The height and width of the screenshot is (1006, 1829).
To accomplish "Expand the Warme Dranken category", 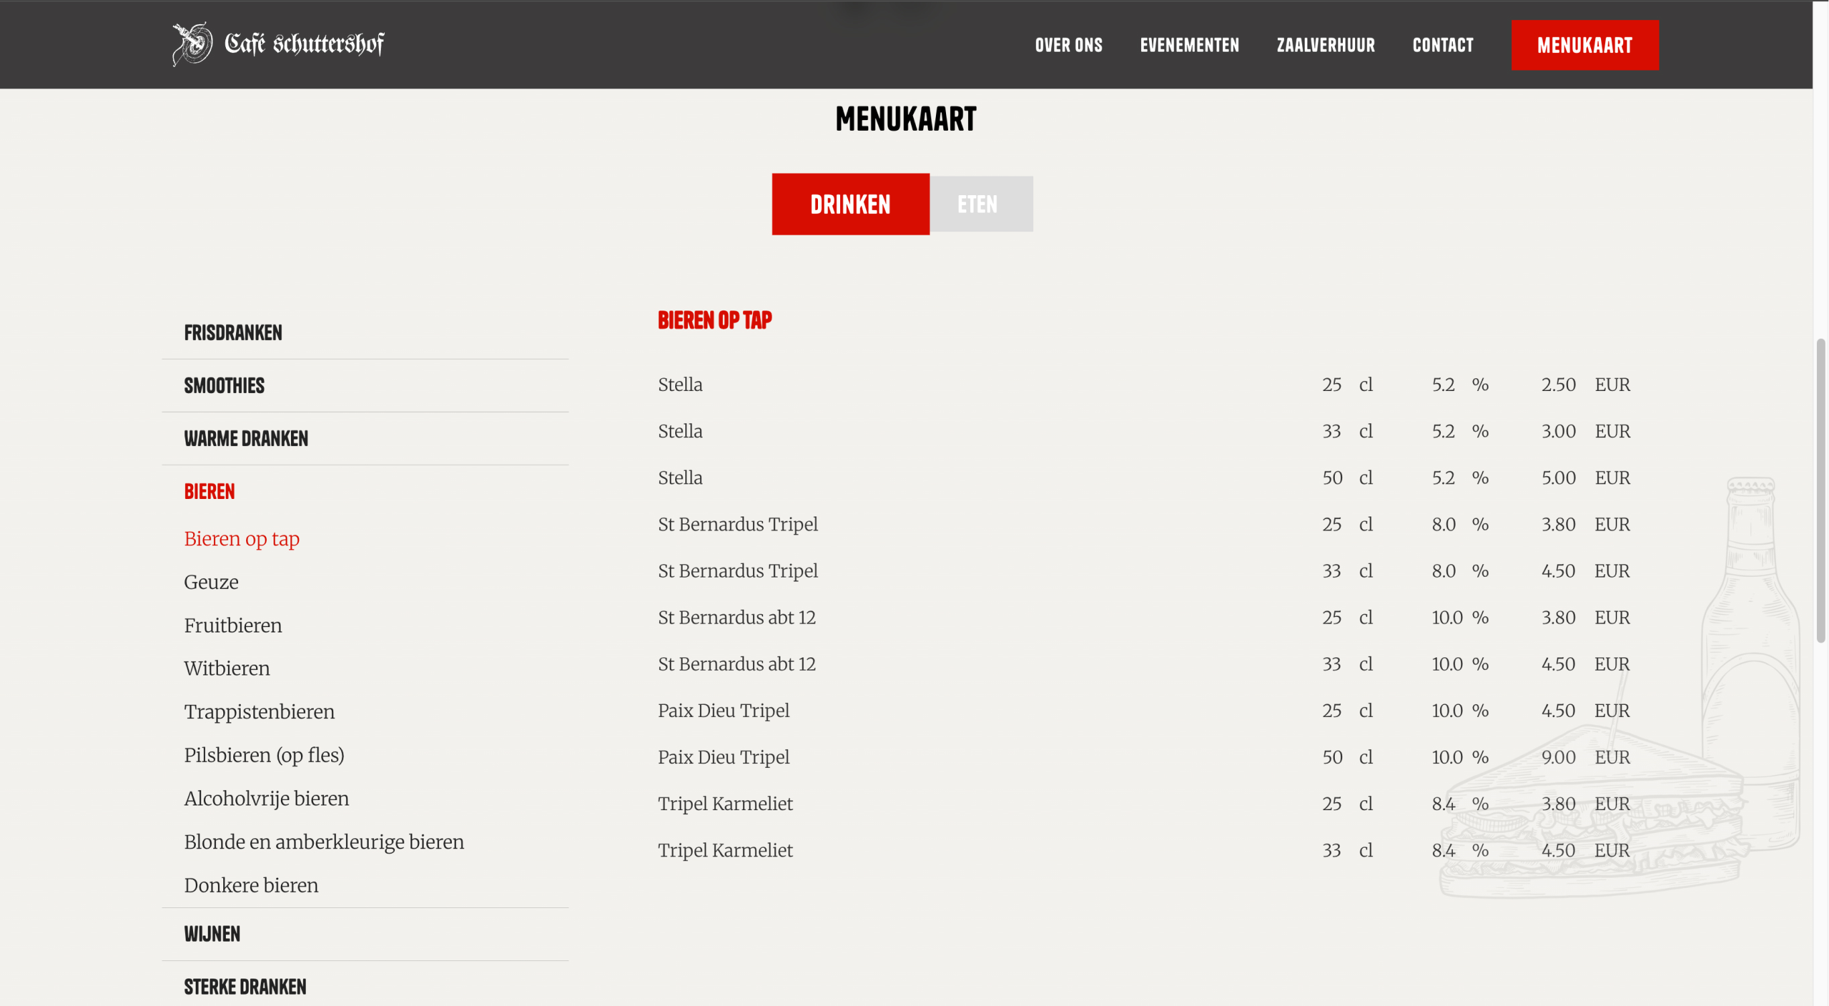I will click(x=245, y=439).
